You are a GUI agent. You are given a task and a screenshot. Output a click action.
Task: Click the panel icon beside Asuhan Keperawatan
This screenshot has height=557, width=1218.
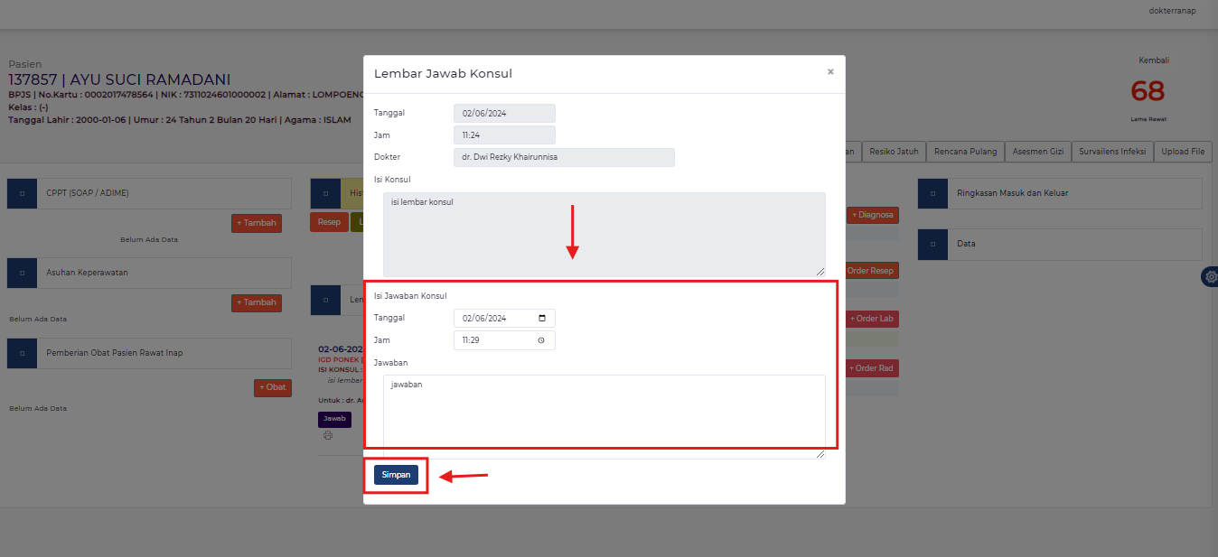click(x=22, y=272)
